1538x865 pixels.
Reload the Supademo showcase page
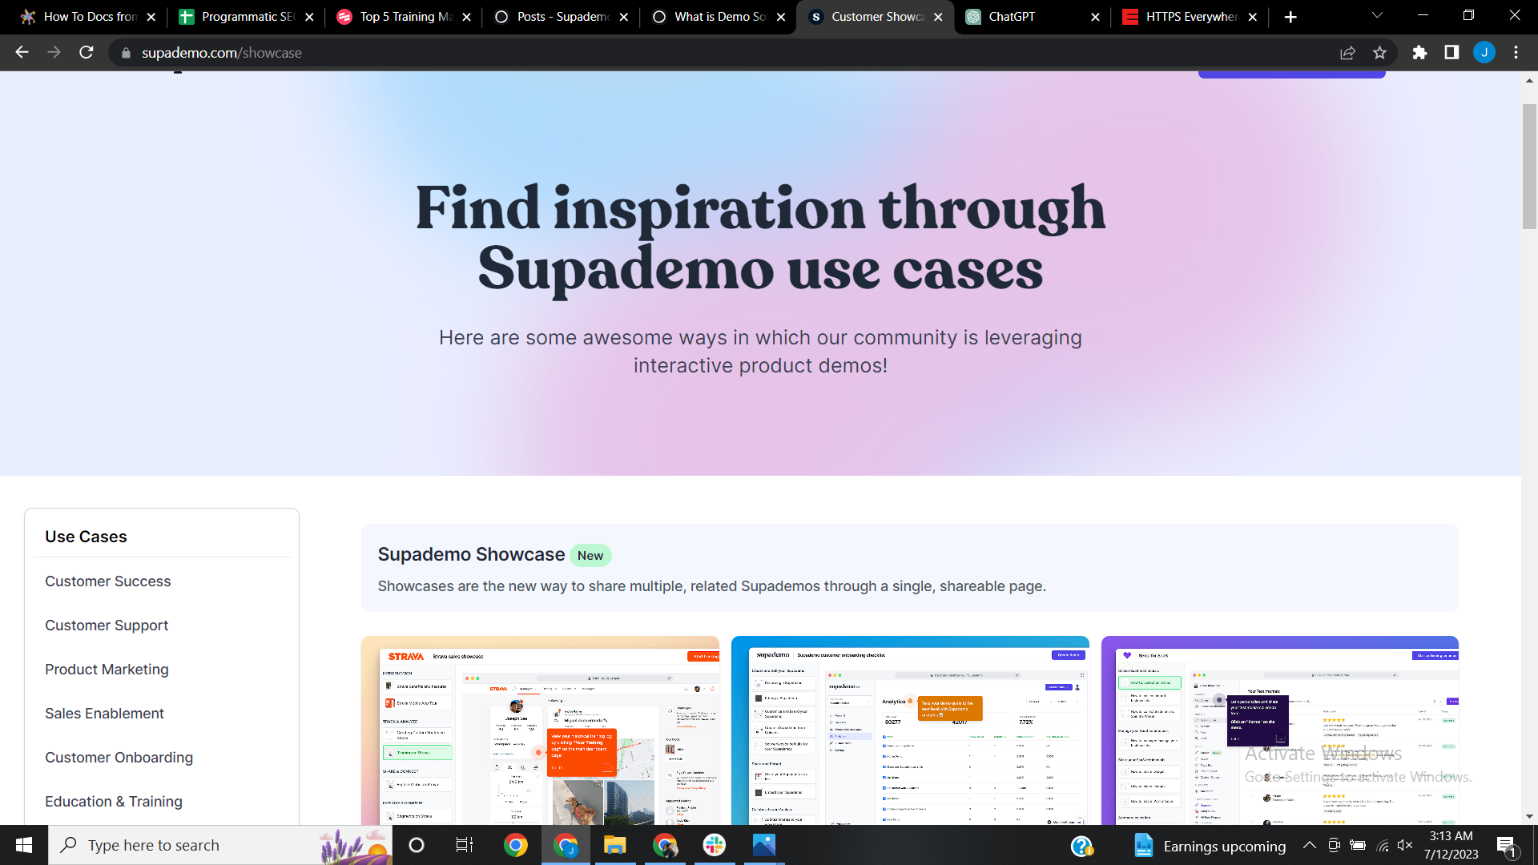pos(87,53)
